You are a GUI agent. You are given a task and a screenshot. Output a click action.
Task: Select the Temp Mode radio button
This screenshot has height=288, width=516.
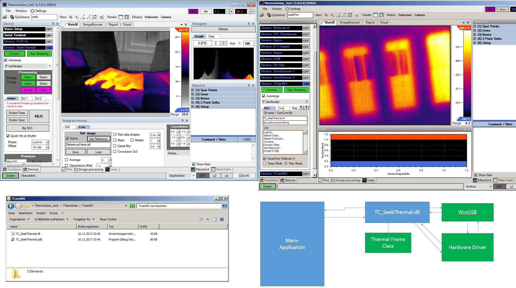[264, 164]
